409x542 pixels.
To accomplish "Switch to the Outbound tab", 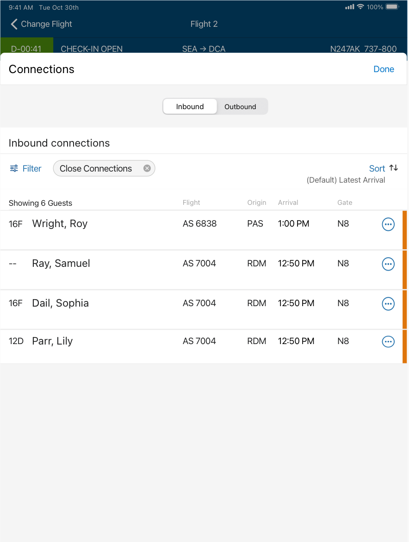I will coord(240,106).
